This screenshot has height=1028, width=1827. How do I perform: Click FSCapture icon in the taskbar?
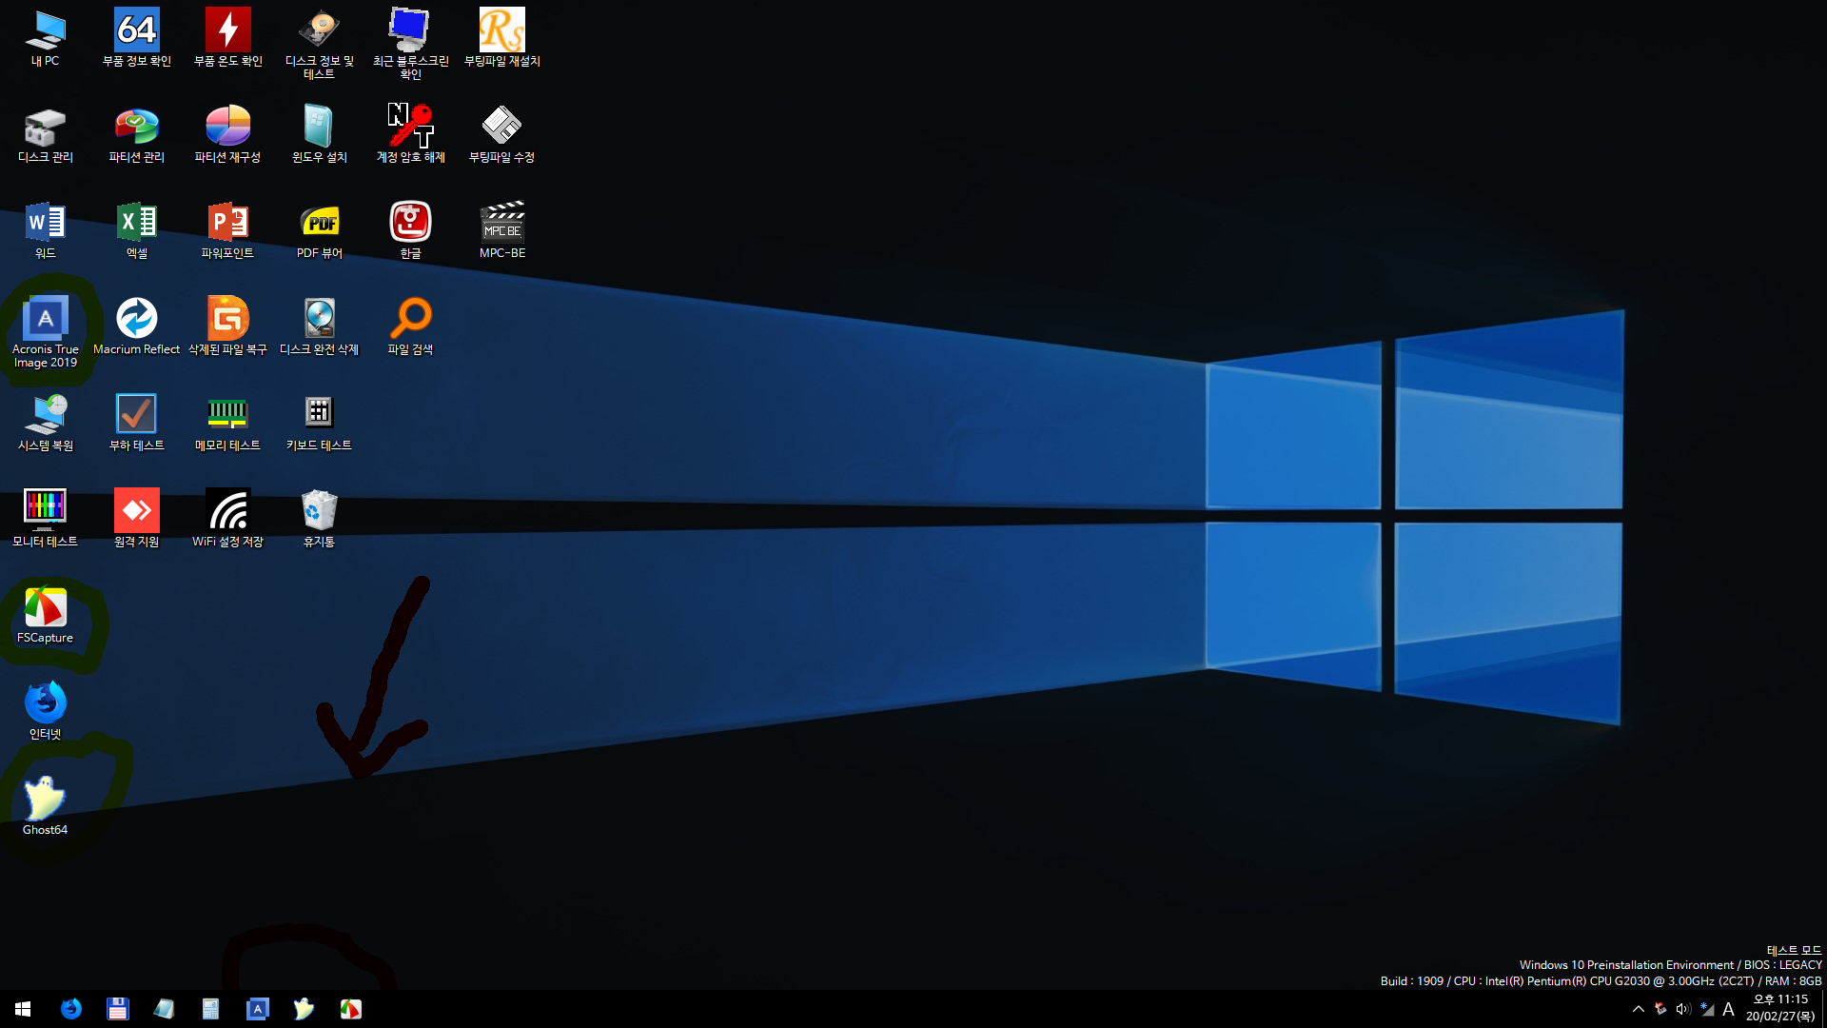(x=350, y=1009)
